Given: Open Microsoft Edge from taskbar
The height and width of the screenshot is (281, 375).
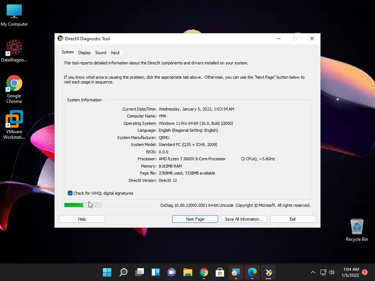Looking at the screenshot, I should pyautogui.click(x=252, y=272).
